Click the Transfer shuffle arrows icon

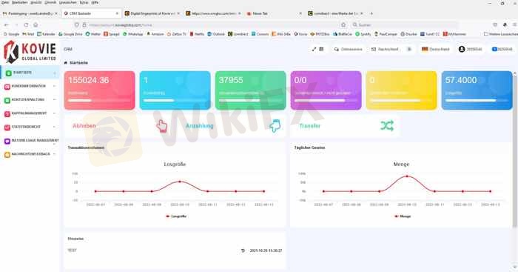(x=387, y=126)
